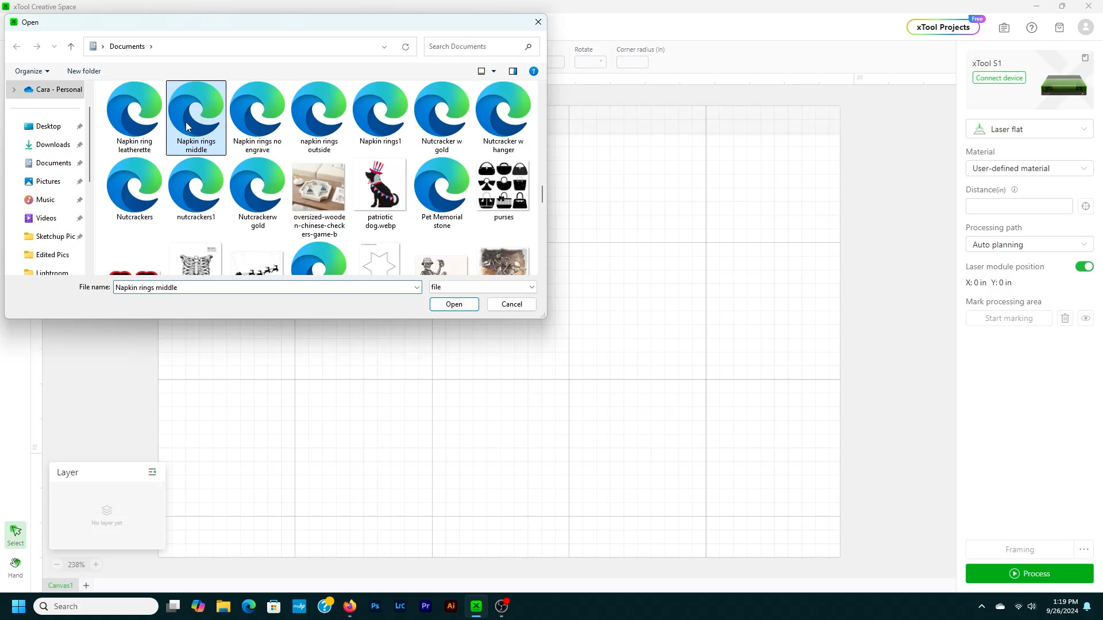Viewport: 1103px width, 620px height.
Task: Click the Start marking button
Action: tap(1009, 318)
